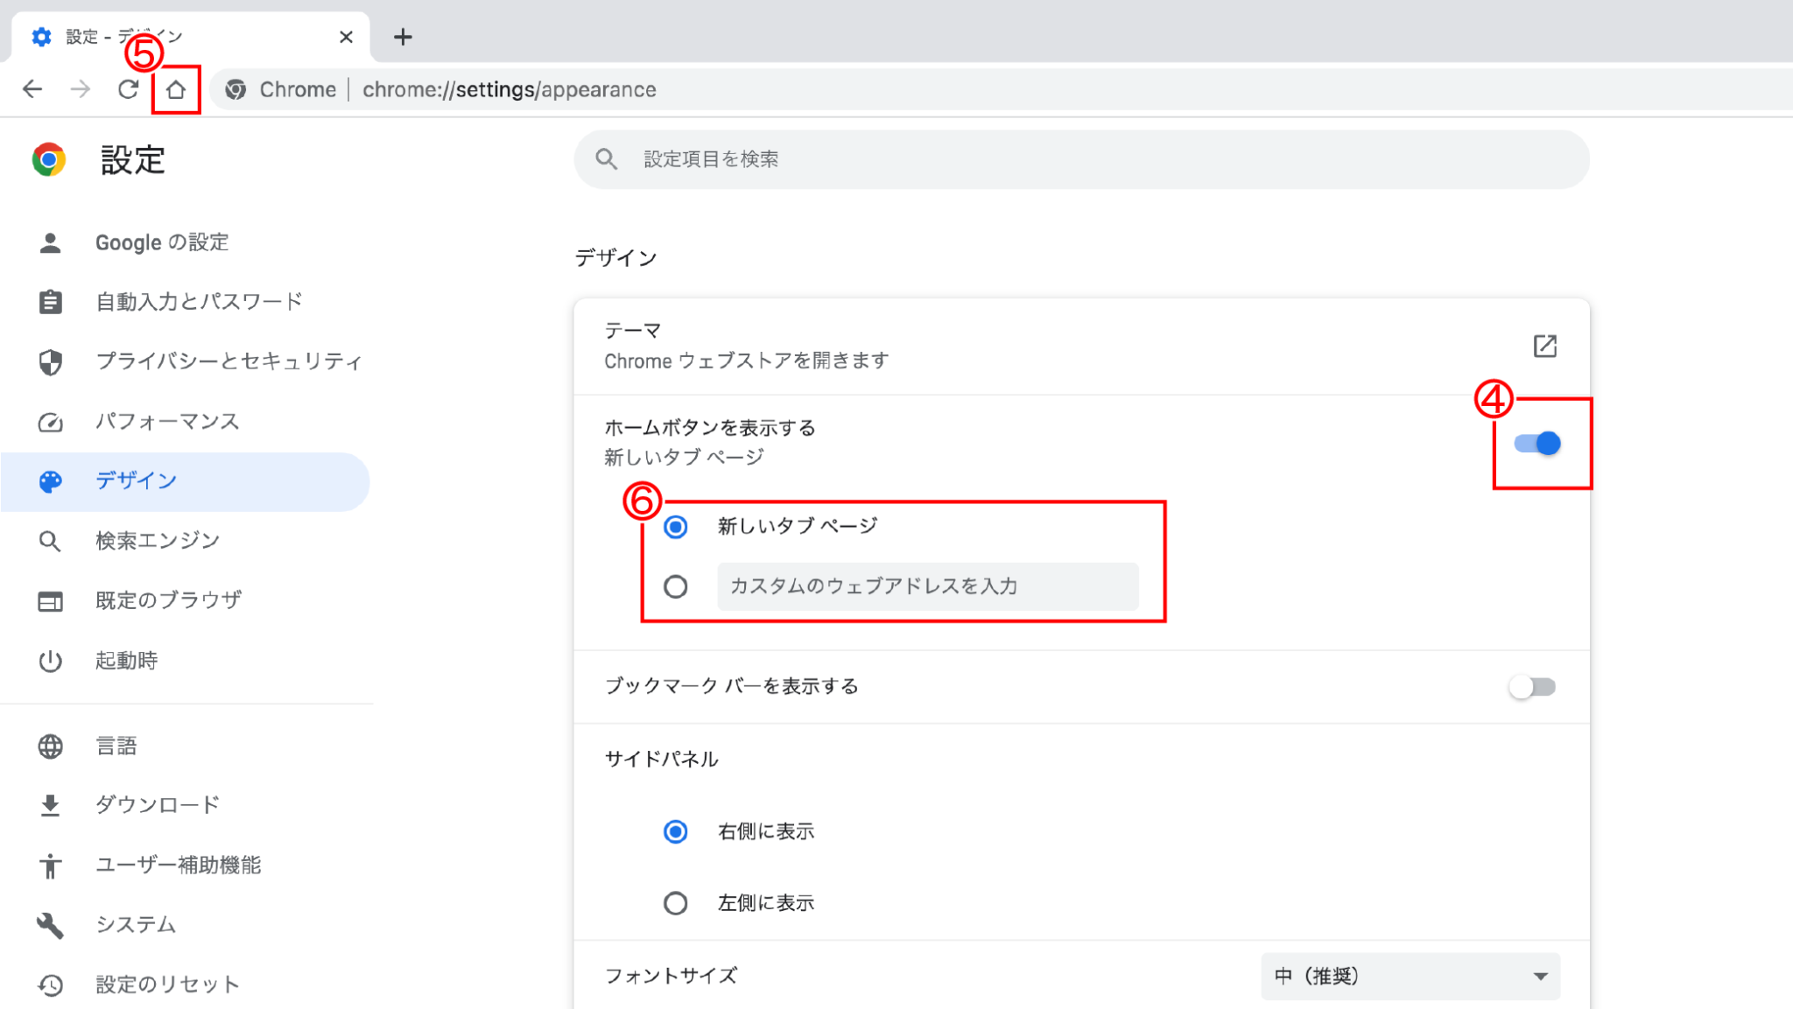Image resolution: width=1793 pixels, height=1009 pixels.
Task: Toggle the ホームボタンを表示する switch
Action: [x=1537, y=444]
